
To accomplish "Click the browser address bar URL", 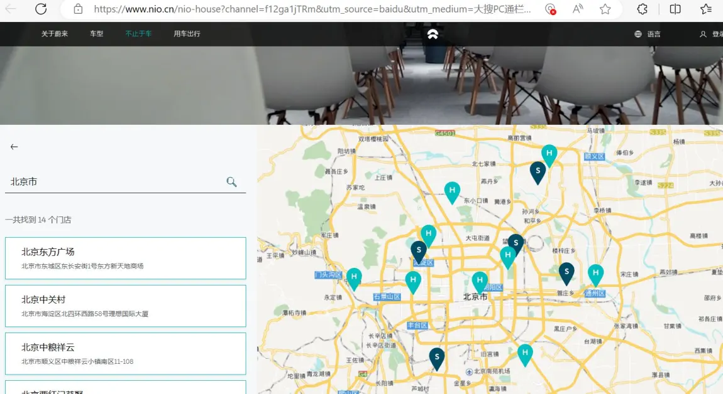I will 312,9.
